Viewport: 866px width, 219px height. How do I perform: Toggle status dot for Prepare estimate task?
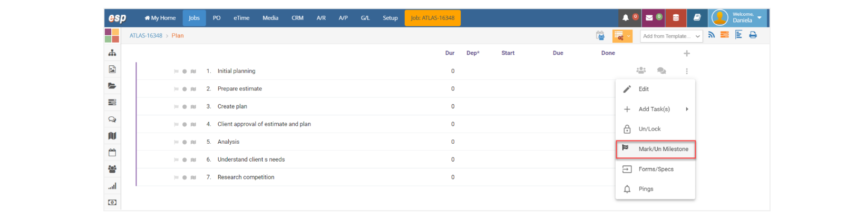pos(184,89)
